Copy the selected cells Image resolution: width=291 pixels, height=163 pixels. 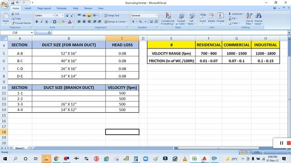tap(16, 19)
